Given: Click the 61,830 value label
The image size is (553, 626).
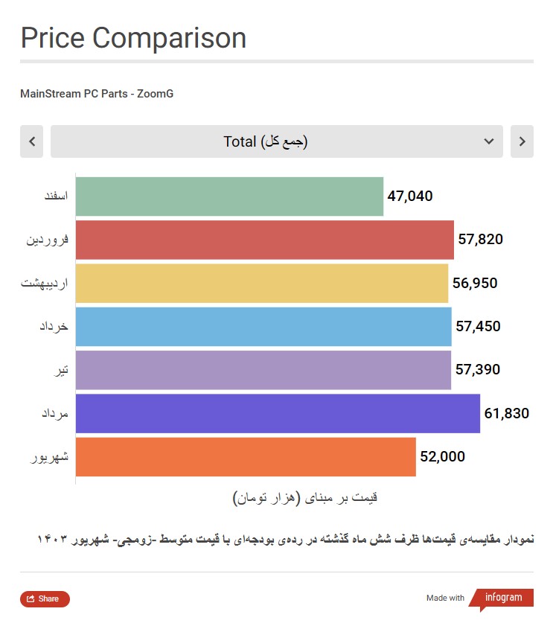Looking at the screenshot, I should click(507, 413).
